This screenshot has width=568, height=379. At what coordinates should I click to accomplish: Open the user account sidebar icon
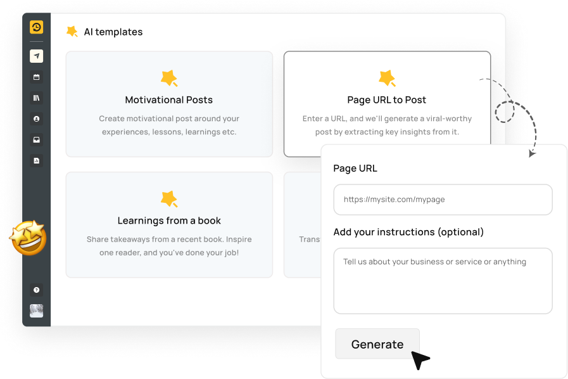(x=36, y=119)
